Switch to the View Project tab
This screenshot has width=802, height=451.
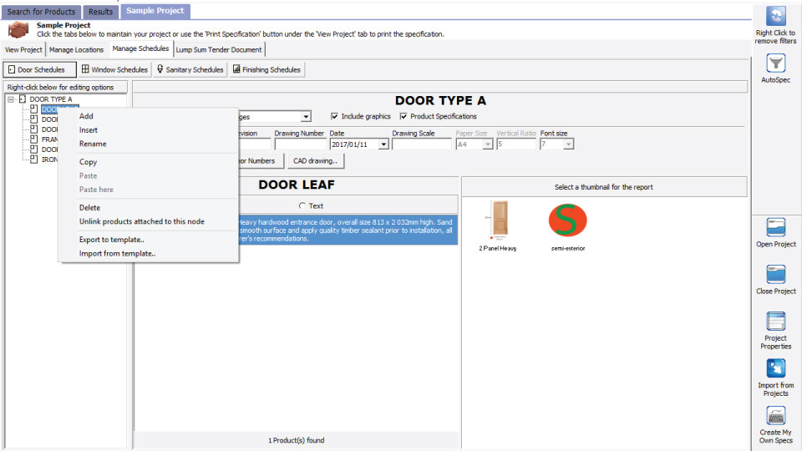pos(23,49)
